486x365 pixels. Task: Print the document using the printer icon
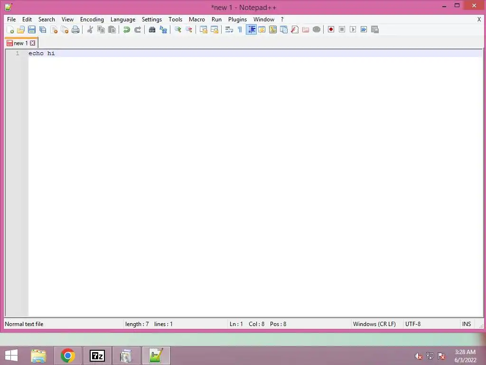[x=75, y=29]
